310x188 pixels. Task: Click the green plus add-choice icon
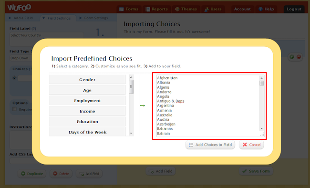point(291,57)
